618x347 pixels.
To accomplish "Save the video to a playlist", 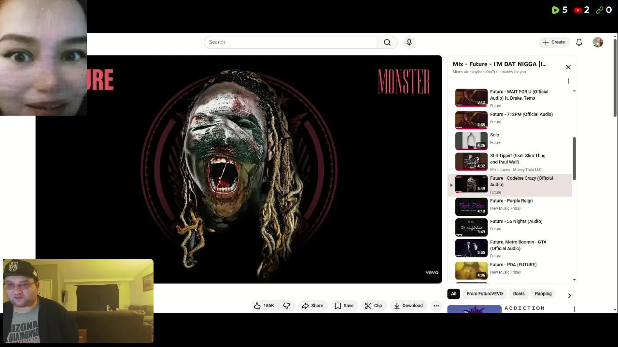I will pos(344,306).
